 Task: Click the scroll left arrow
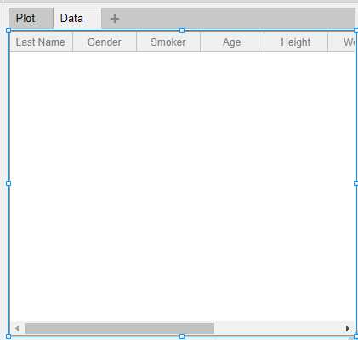[17, 328]
